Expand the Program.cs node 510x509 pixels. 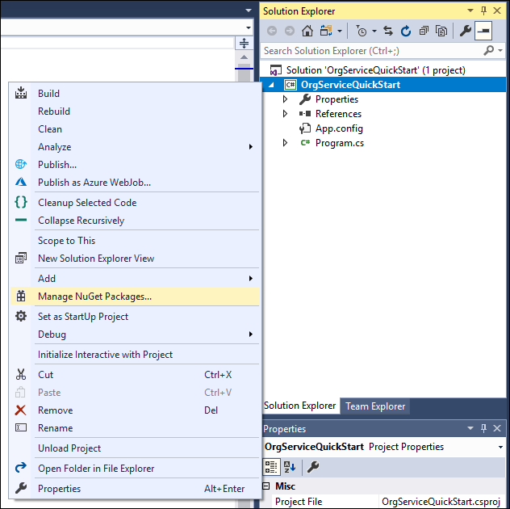285,142
